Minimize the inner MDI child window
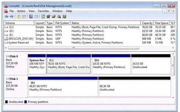Image resolution: width=180 pixels, height=112 pixels. pos(165,11)
